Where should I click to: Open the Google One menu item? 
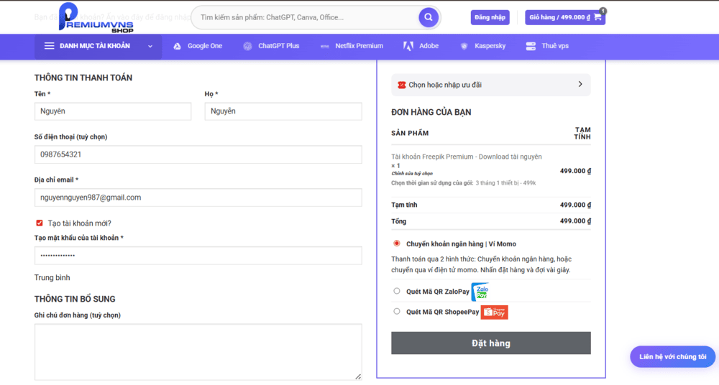(198, 46)
